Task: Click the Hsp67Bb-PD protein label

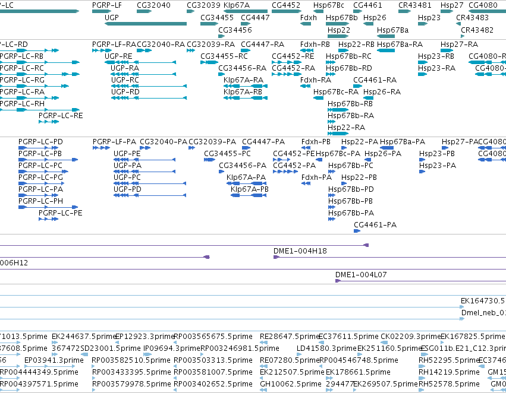Action: tap(351, 189)
